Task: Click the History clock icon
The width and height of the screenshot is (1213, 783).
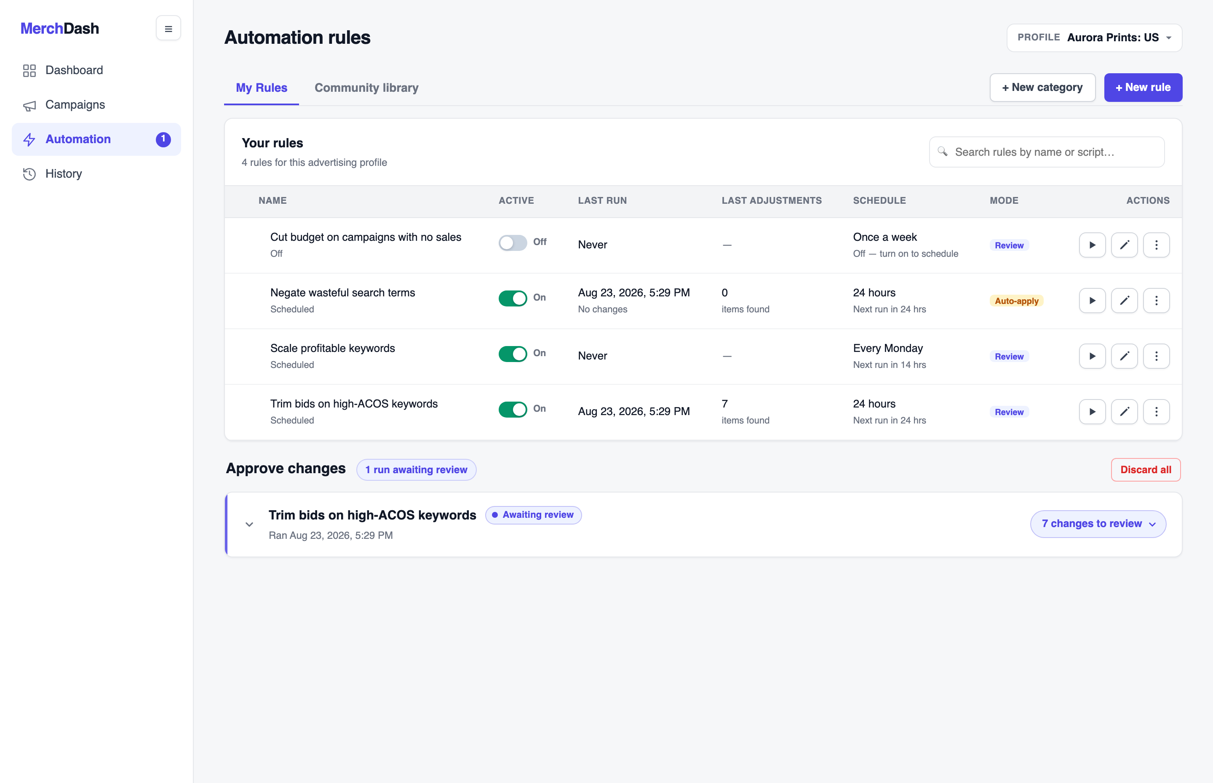Action: 29,174
